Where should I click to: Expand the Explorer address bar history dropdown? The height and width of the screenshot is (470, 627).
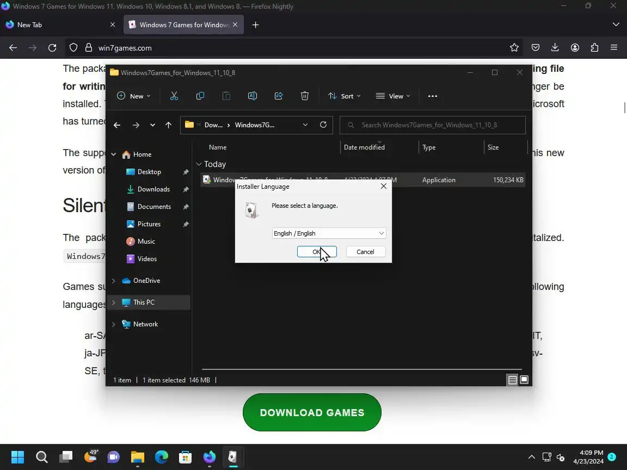pyautogui.click(x=305, y=125)
